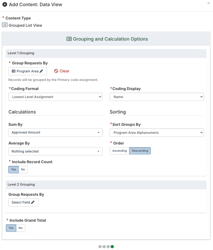Expand the Sum By Approved Amount dropdown
Image resolution: width=213 pixels, height=250 pixels.
click(55, 132)
